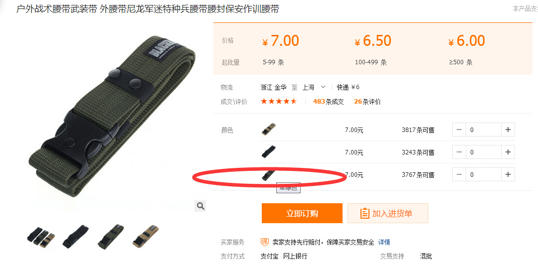This screenshot has height=268, width=538.
Task: Open the 26条评价 reviews link
Action: 367,102
